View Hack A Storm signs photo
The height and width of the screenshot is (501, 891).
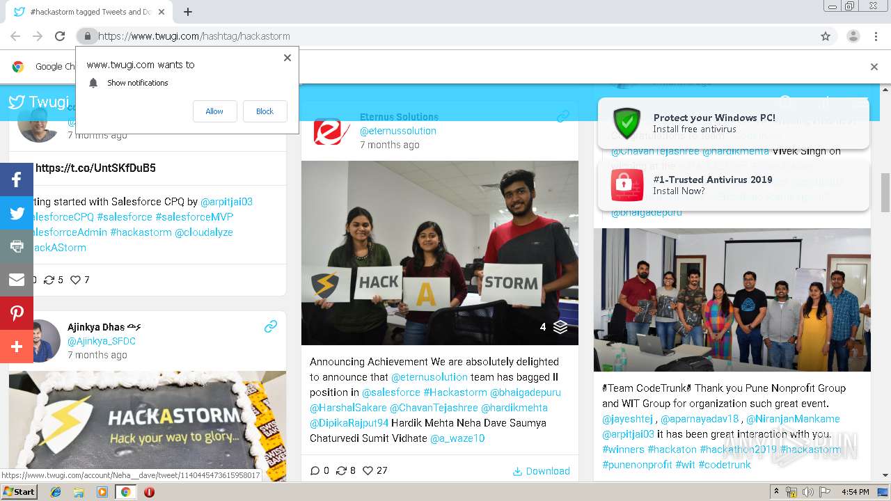439,253
